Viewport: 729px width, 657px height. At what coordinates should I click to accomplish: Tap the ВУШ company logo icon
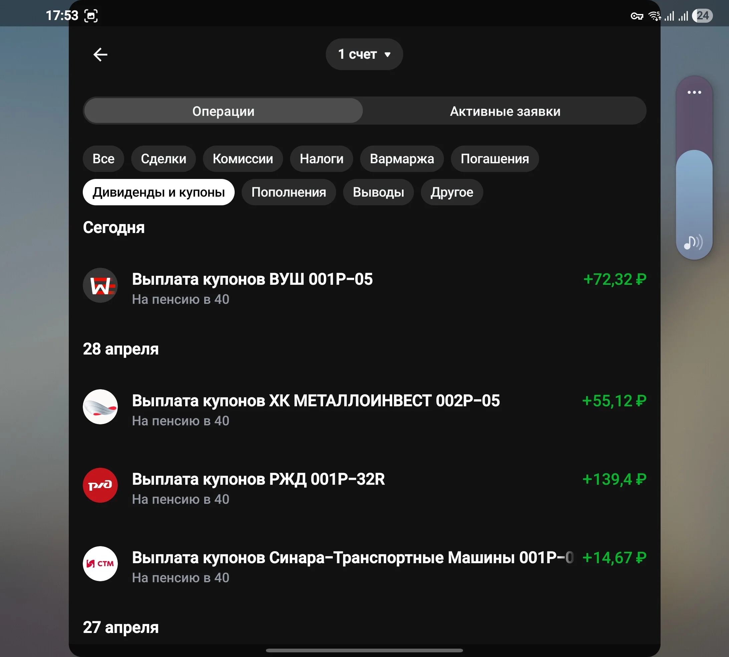pos(100,285)
